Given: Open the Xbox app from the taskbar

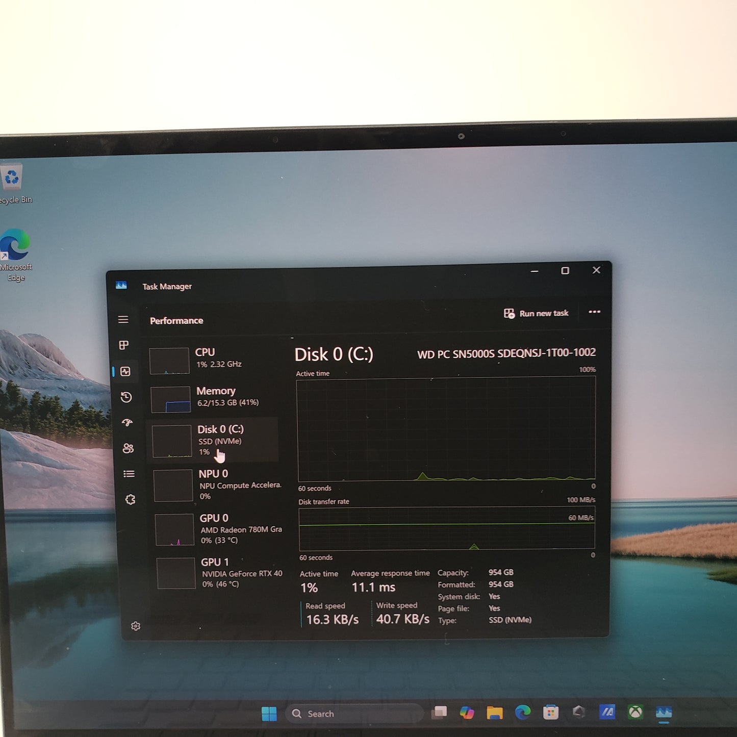Looking at the screenshot, I should [636, 711].
